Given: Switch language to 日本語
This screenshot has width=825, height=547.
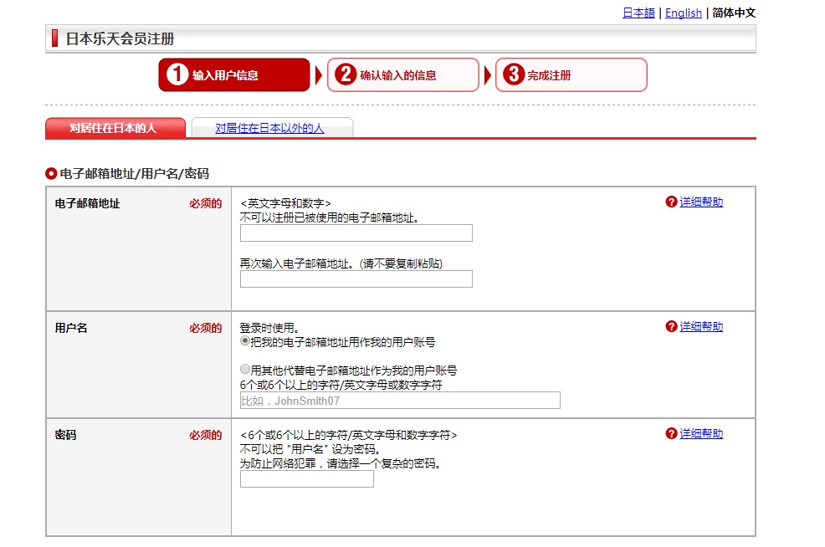Looking at the screenshot, I should 638,13.
